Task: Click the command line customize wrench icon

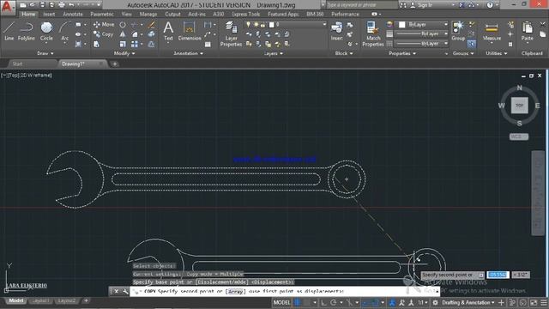Action: pyautogui.click(x=125, y=291)
